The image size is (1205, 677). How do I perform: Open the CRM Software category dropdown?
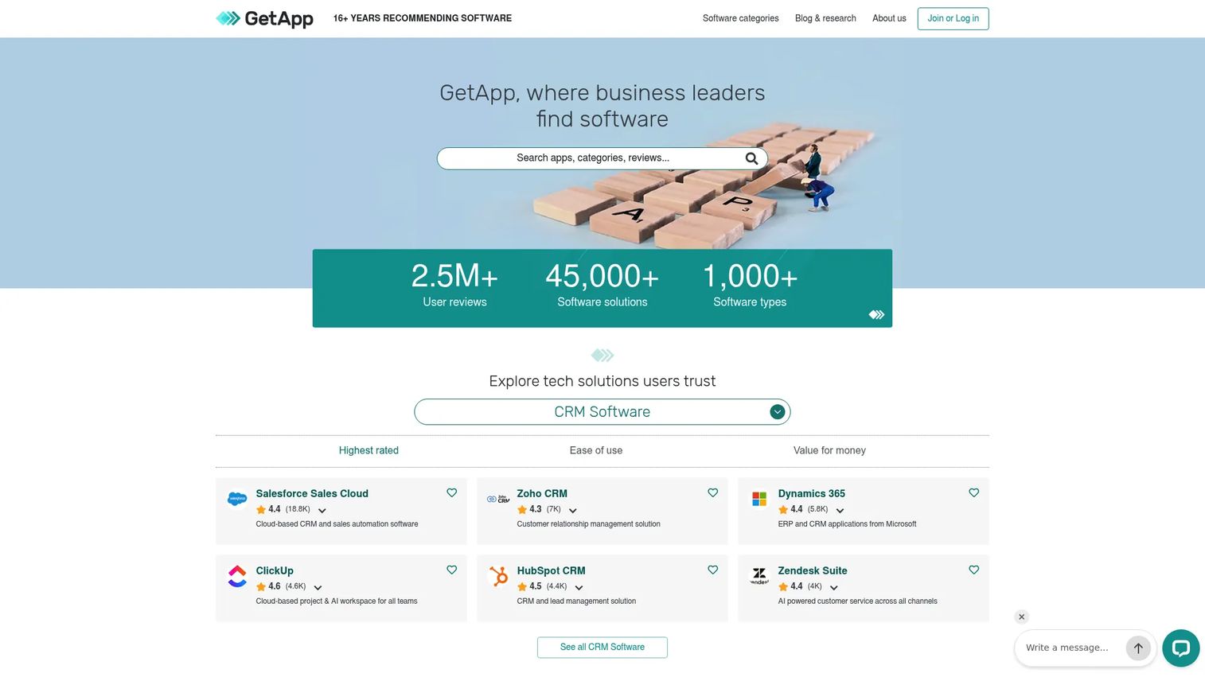pos(602,412)
